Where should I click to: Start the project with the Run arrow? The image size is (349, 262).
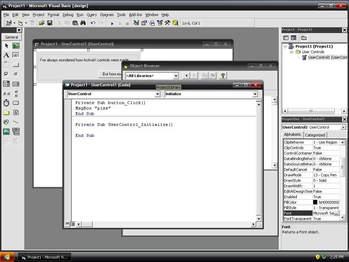click(112, 24)
